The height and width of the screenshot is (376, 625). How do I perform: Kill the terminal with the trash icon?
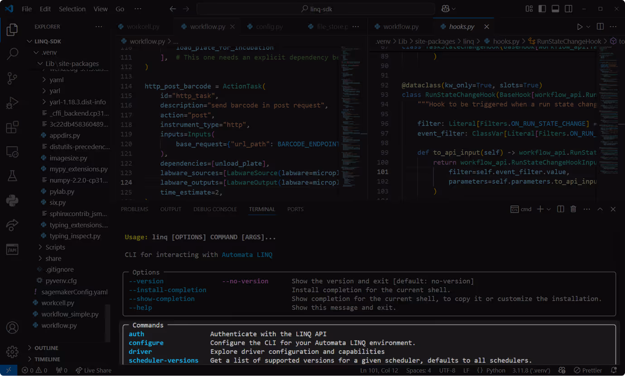[573, 209]
